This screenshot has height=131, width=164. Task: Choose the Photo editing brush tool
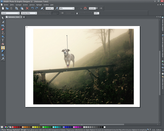3,22
